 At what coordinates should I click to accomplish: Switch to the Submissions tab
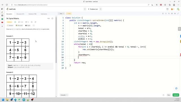point(44,14)
